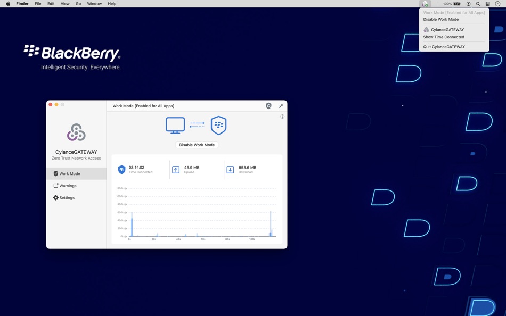
Task: Click the Apple menu icon
Action: pos(8,4)
